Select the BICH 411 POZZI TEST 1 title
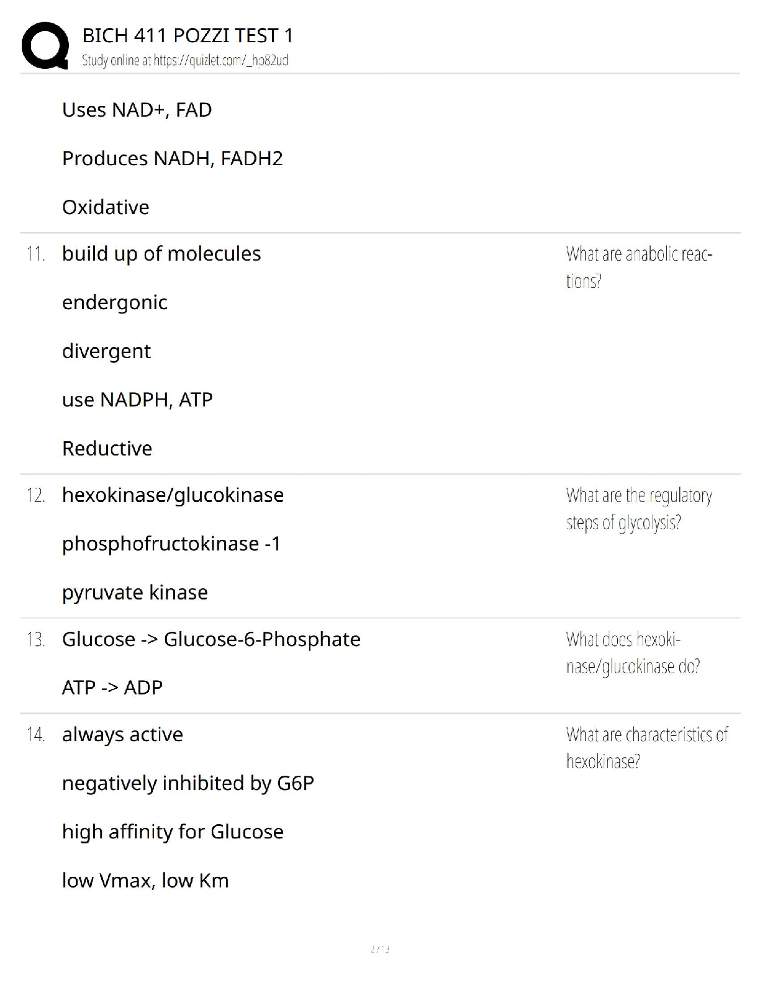The image size is (760, 983). [188, 35]
